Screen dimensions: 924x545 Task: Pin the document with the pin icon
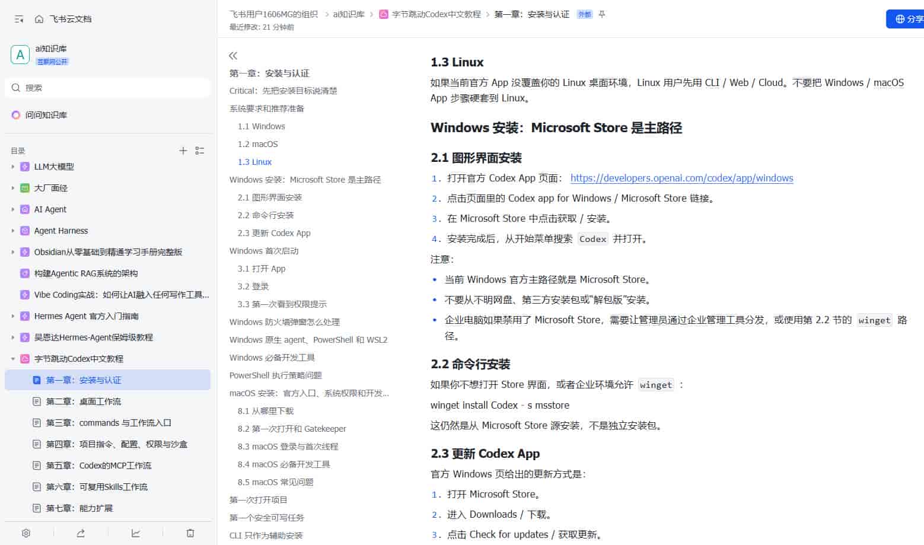[x=602, y=14]
